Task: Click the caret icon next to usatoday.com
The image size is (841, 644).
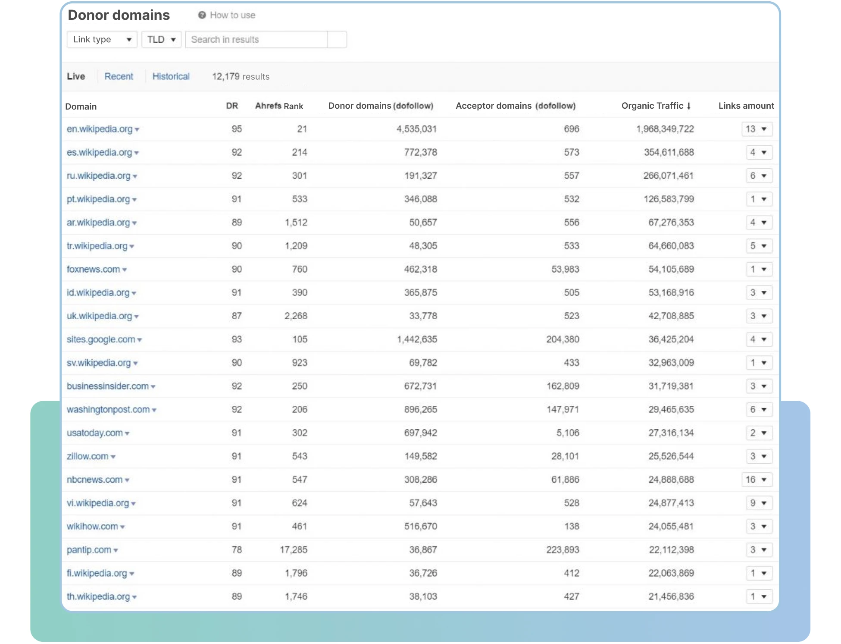Action: (x=127, y=433)
